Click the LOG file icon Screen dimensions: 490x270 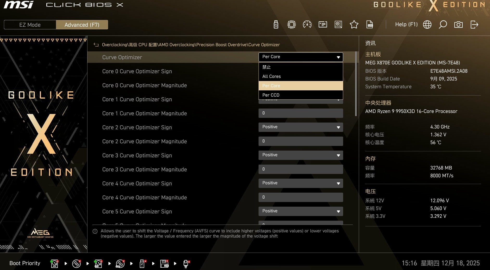click(369, 25)
